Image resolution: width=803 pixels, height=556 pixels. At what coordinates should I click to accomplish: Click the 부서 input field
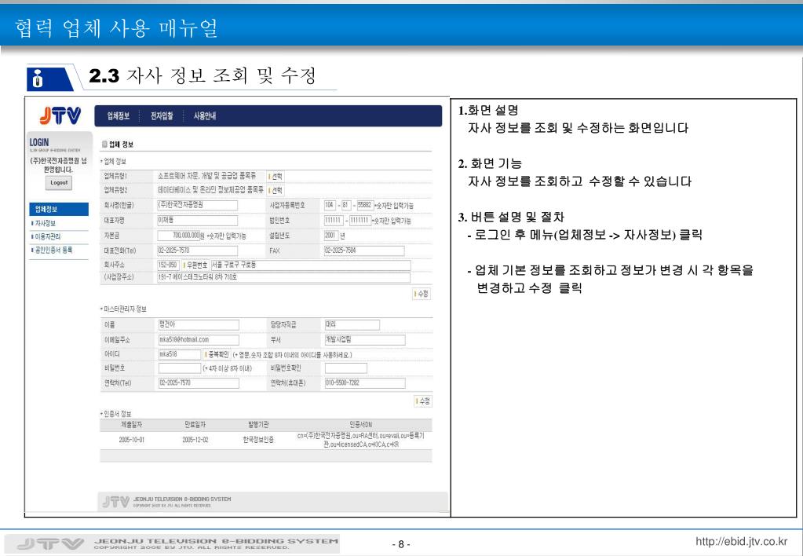point(365,340)
